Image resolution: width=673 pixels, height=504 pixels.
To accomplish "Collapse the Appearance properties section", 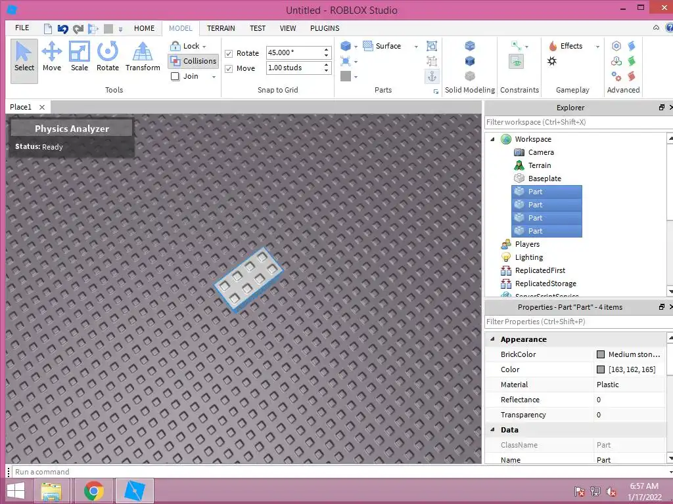I will coord(492,339).
